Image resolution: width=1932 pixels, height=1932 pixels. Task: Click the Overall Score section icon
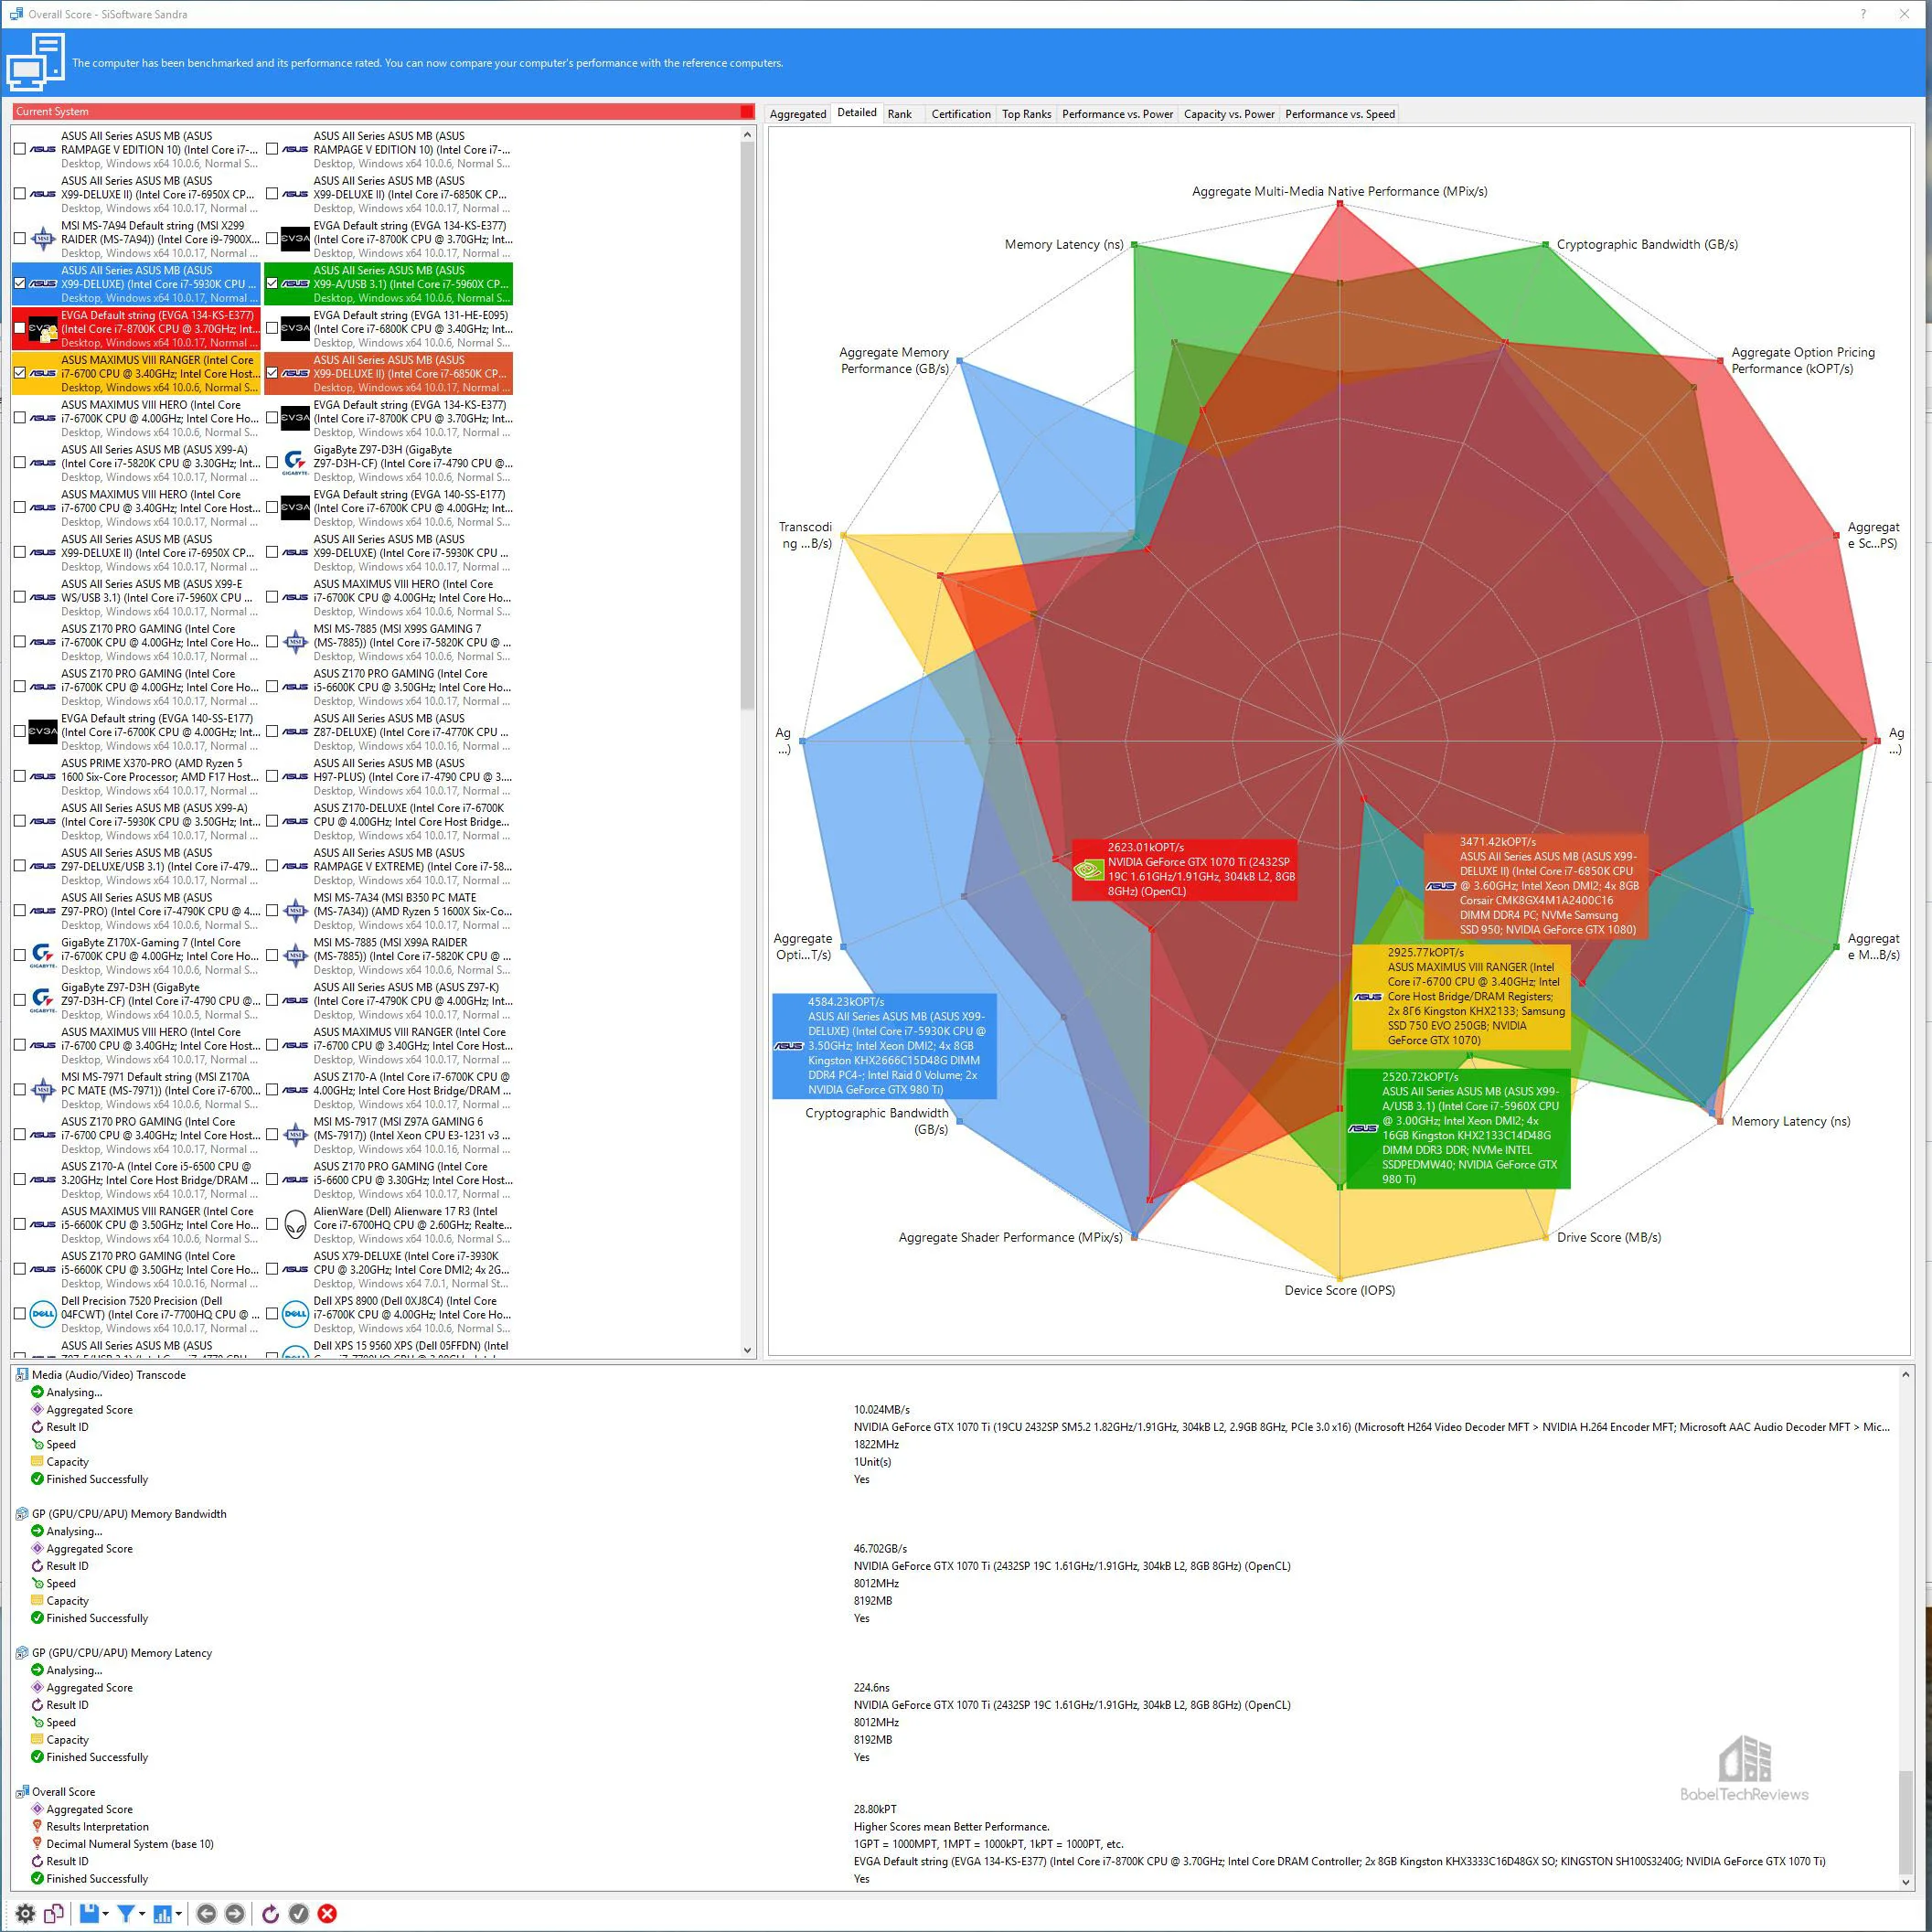pyautogui.click(x=22, y=1791)
